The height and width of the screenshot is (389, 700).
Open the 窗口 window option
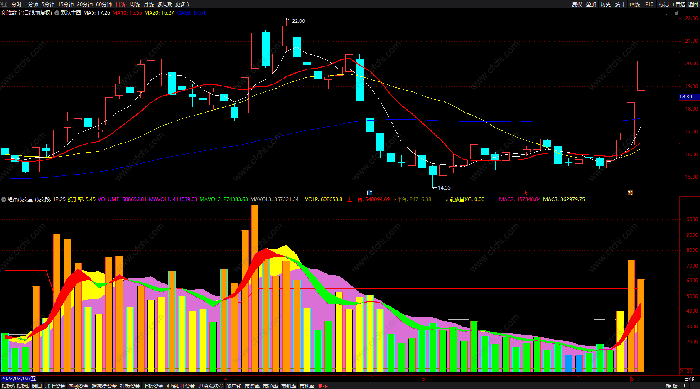[37, 386]
